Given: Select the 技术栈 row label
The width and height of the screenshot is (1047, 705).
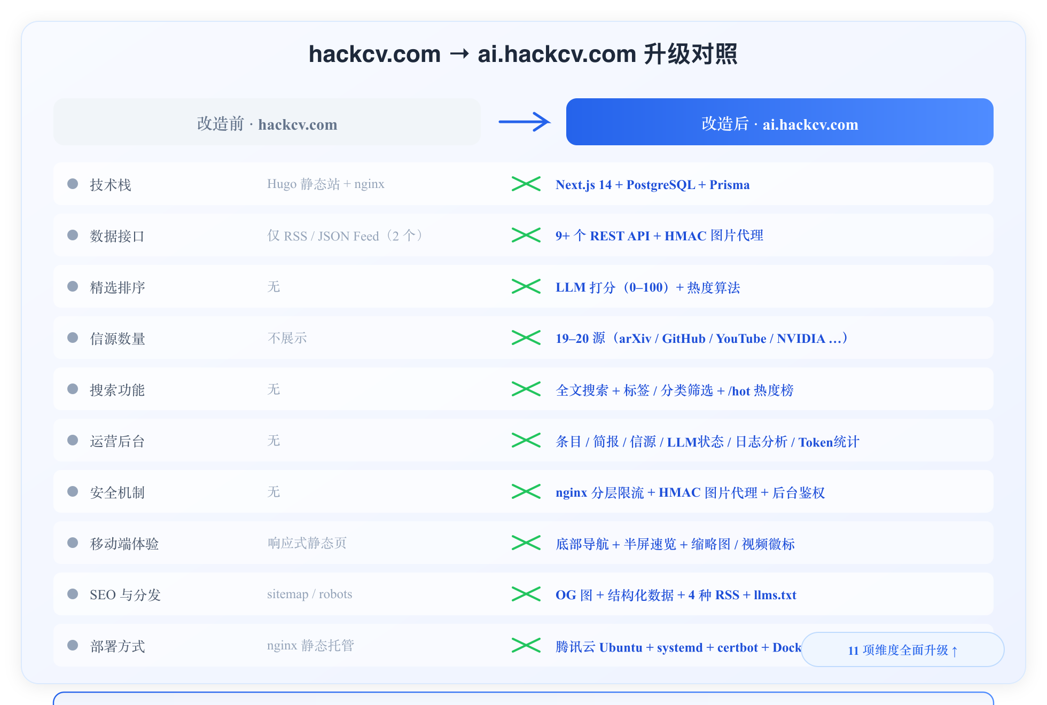Looking at the screenshot, I should [x=111, y=185].
